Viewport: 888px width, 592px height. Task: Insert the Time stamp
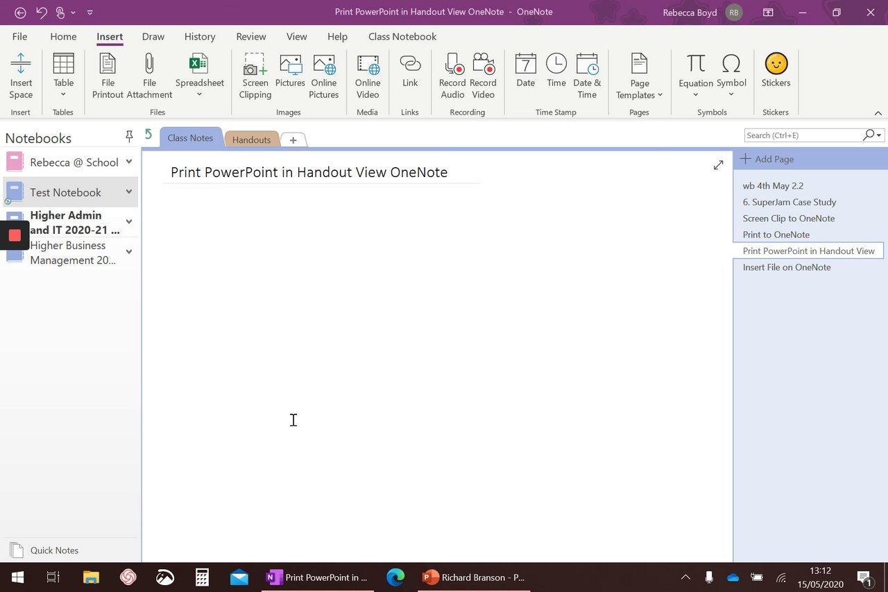point(556,71)
